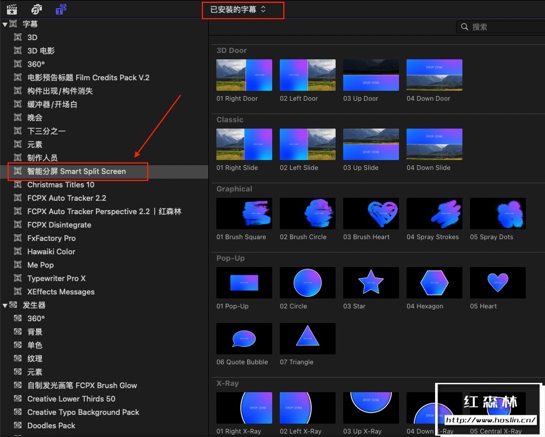Click the titles 元素 category icon
The image size is (545, 437).
[x=17, y=144]
